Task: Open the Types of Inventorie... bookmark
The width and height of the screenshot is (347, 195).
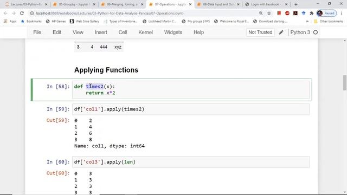Action: point(120,22)
